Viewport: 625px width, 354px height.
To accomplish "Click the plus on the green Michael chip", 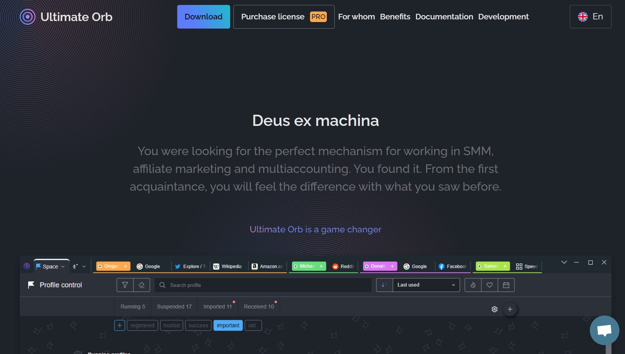I will point(321,266).
